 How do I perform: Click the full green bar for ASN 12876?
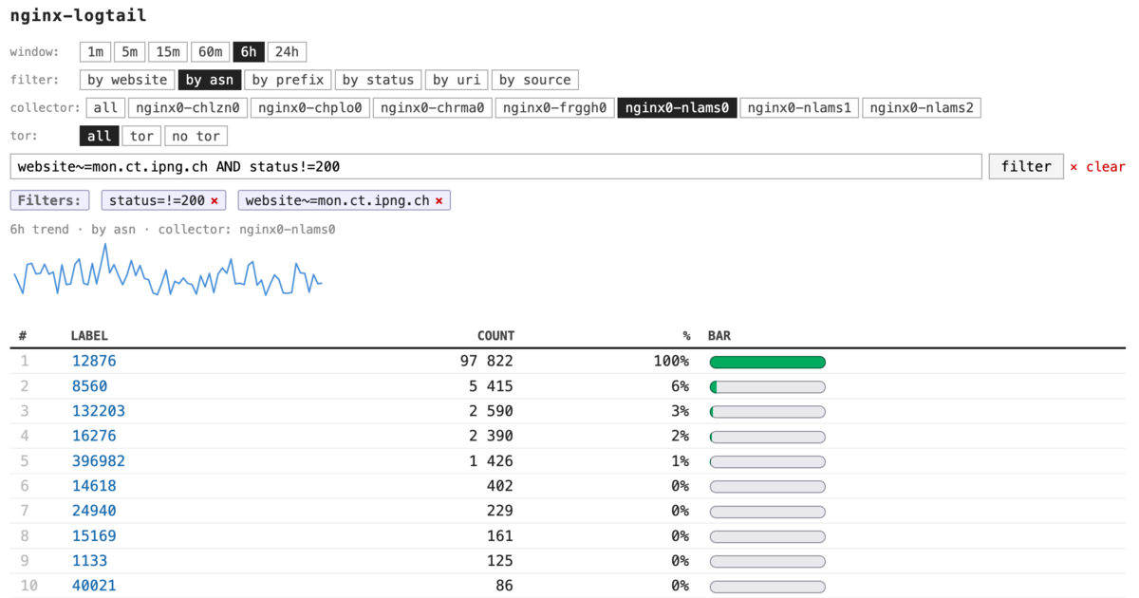[x=768, y=362]
